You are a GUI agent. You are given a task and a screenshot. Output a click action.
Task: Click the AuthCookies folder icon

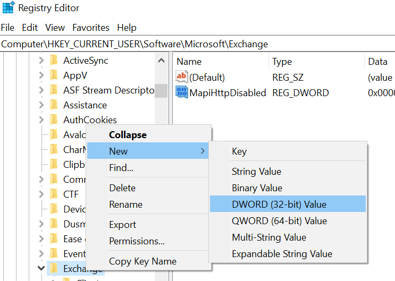[x=54, y=120]
